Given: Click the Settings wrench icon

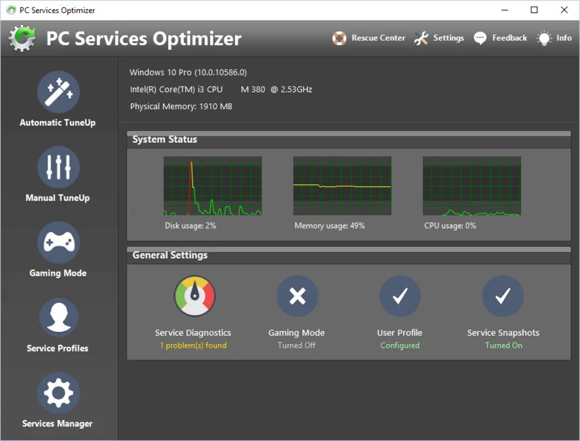Looking at the screenshot, I should [x=421, y=38].
